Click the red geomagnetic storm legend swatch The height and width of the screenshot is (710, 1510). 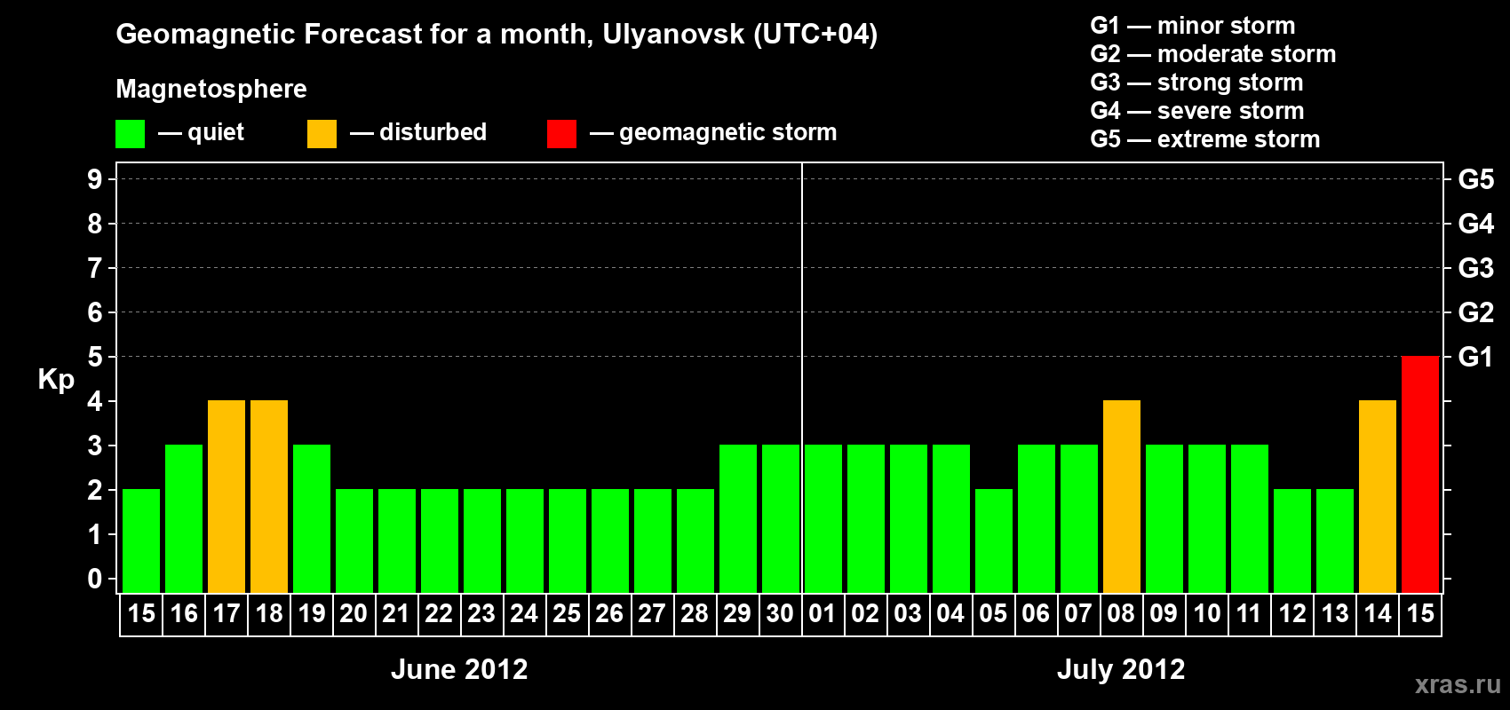(x=562, y=134)
